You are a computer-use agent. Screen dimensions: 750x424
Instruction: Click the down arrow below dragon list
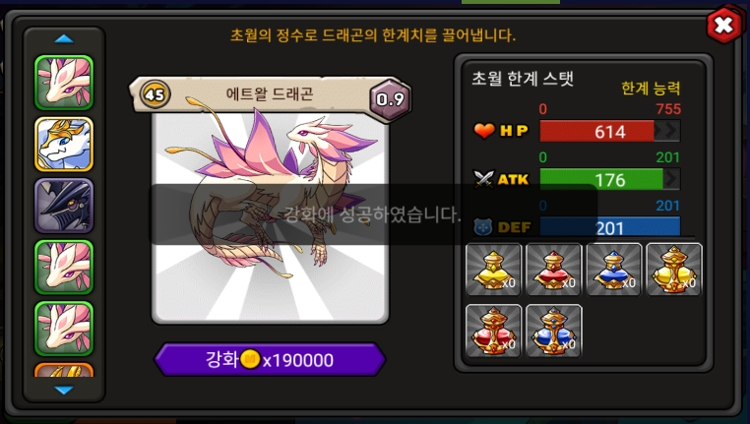pos(64,391)
